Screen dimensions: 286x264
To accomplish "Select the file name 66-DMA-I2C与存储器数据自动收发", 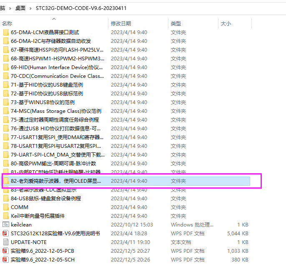I will pos(51,41).
